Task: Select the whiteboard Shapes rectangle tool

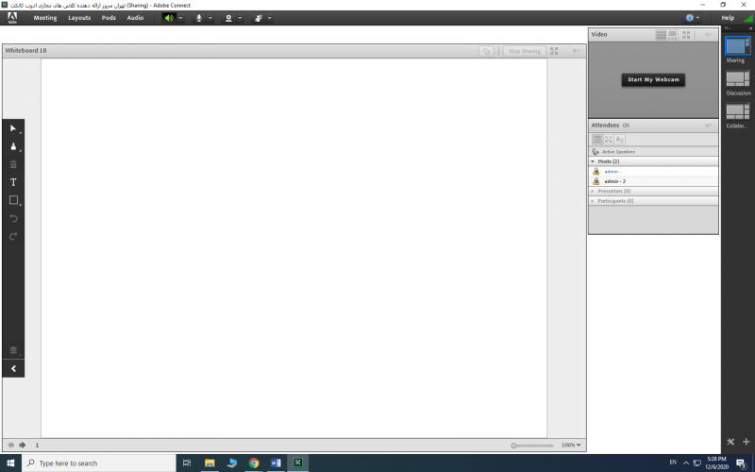Action: click(x=13, y=200)
